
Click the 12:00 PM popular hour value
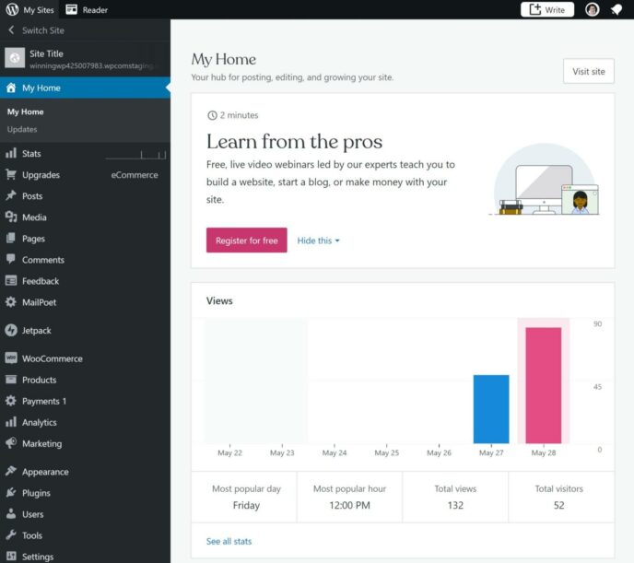pos(350,505)
